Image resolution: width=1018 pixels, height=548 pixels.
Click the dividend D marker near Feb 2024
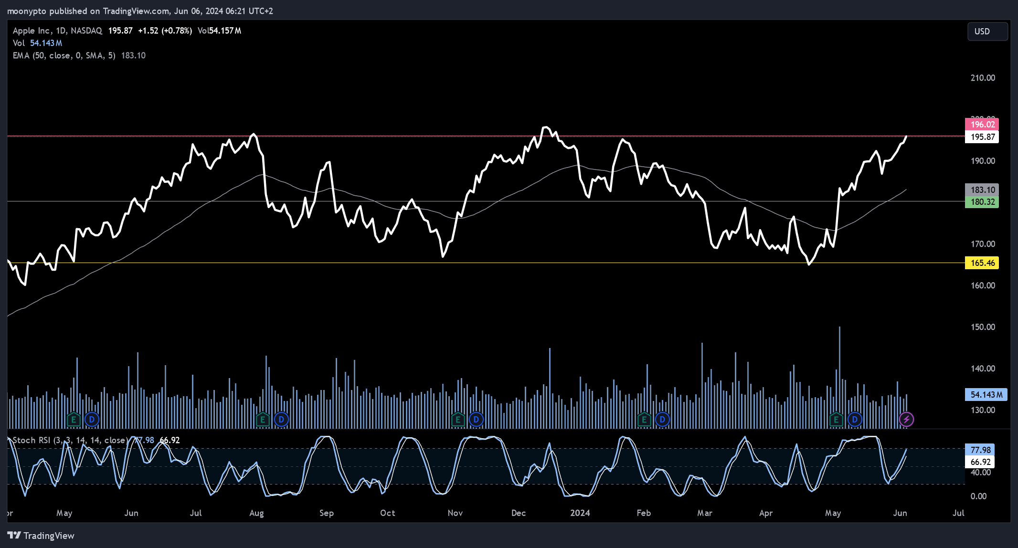662,420
